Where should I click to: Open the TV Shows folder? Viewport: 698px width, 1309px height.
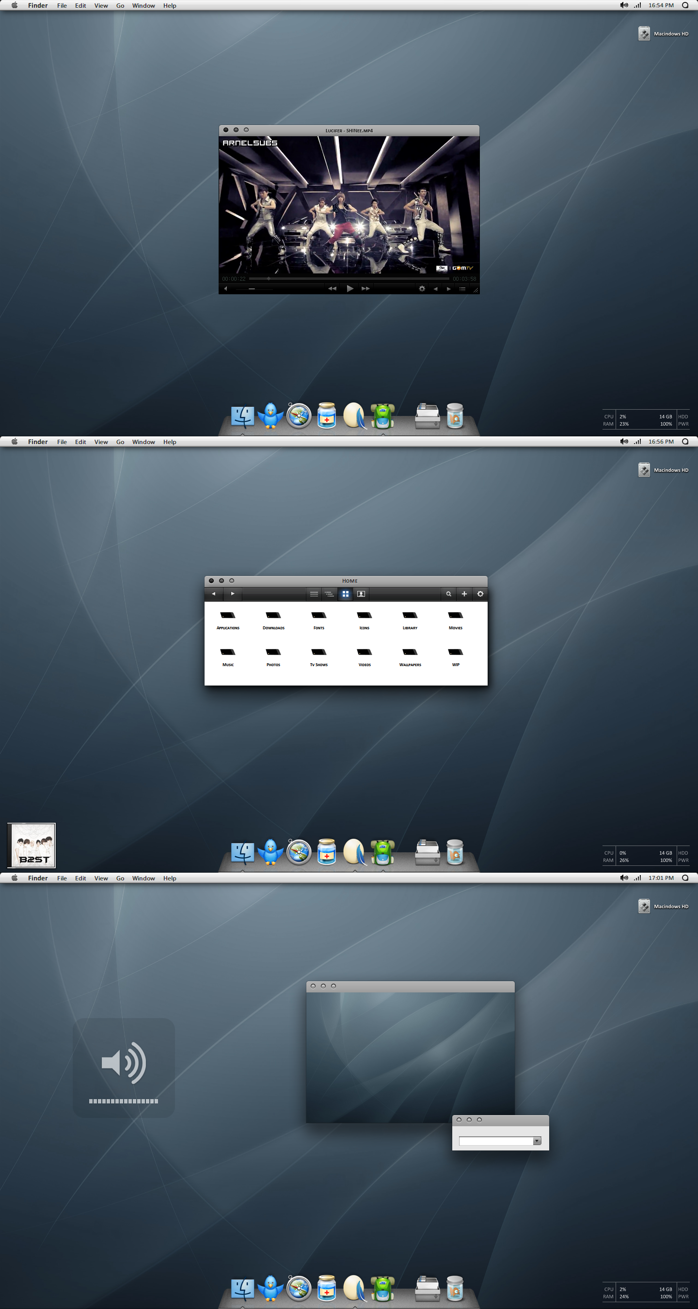[x=319, y=657]
